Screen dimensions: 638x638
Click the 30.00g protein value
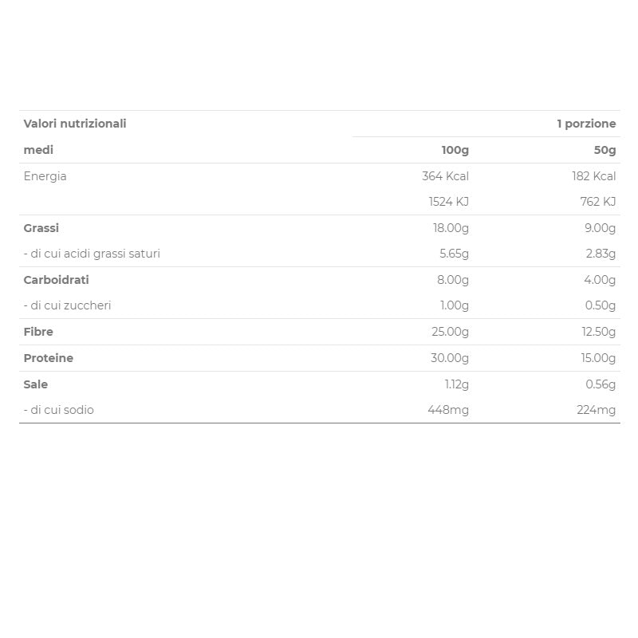click(450, 358)
